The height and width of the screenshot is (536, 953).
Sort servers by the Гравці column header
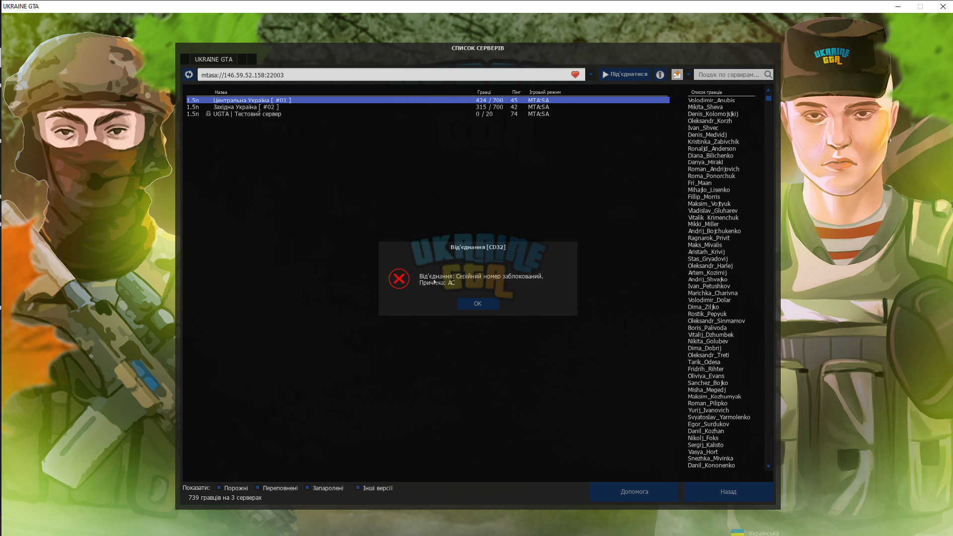point(484,92)
